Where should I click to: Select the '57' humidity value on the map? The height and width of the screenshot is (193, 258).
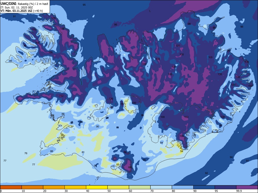tap(62, 135)
